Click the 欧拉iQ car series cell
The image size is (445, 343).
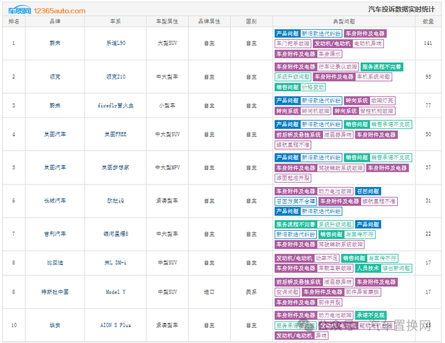116,200
